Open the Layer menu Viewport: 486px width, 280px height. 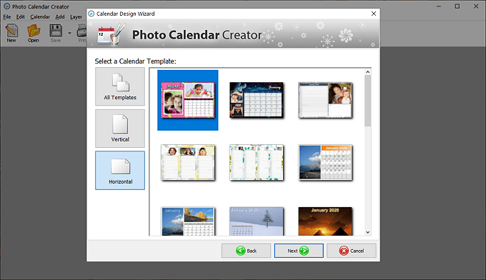[76, 16]
